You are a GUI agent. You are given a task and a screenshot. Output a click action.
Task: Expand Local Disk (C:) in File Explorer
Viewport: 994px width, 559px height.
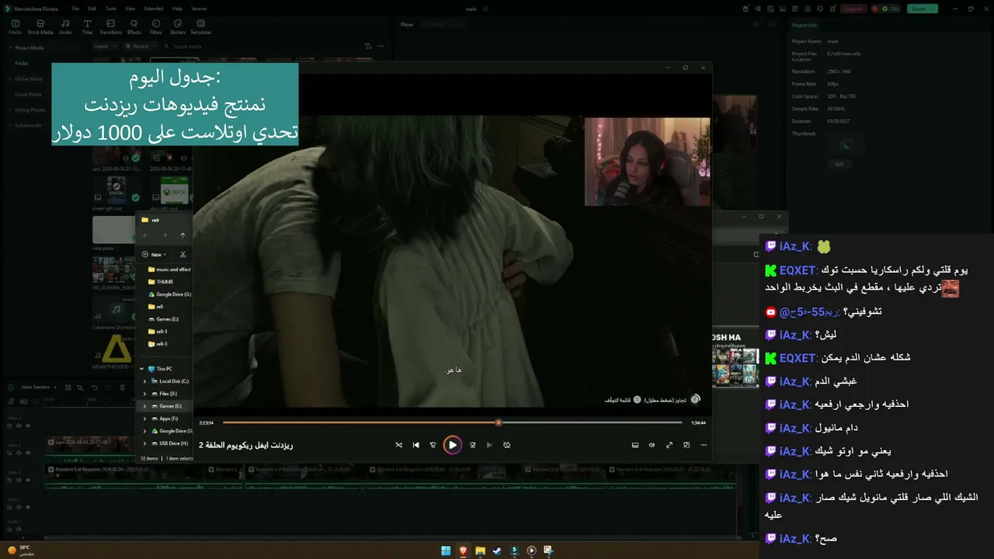(x=144, y=381)
